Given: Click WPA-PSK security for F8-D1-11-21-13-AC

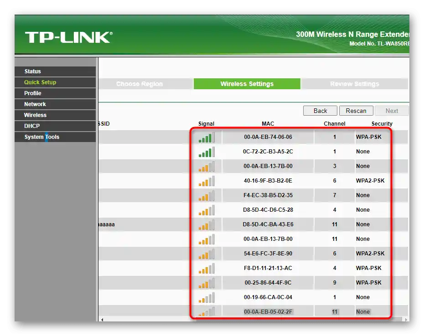Looking at the screenshot, I should point(368,269).
